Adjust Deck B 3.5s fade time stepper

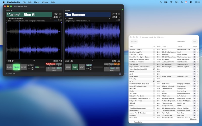(x=91, y=69)
